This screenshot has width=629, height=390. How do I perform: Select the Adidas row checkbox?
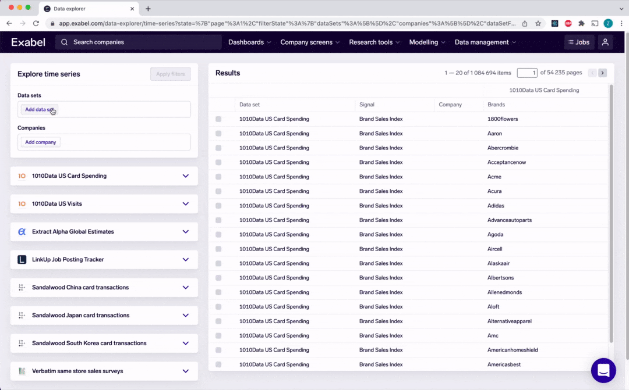(218, 205)
